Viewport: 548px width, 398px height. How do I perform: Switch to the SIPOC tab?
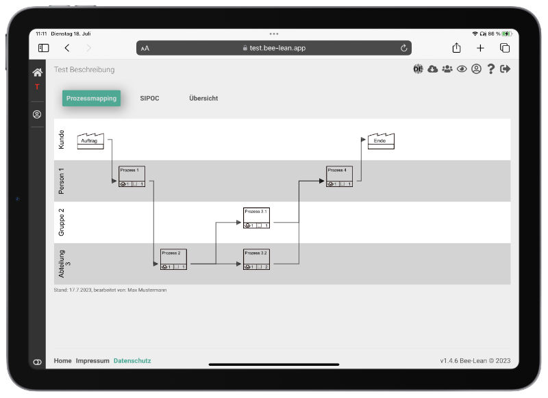click(x=149, y=98)
